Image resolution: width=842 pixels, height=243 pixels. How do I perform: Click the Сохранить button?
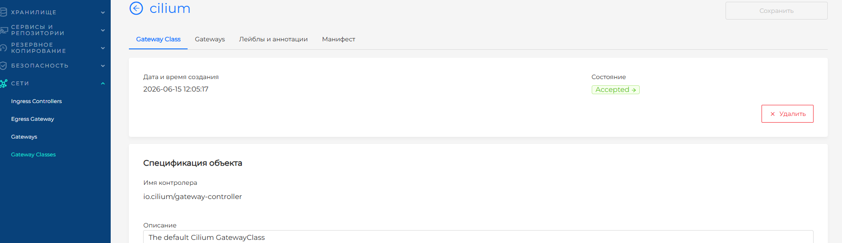tap(777, 11)
